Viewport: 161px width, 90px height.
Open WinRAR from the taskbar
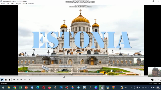[113, 88]
